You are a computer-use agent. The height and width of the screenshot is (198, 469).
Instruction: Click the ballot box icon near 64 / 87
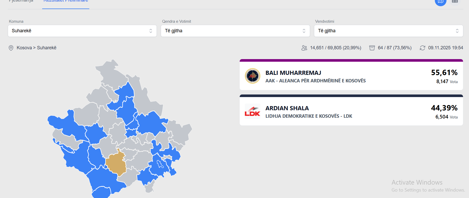coord(372,48)
